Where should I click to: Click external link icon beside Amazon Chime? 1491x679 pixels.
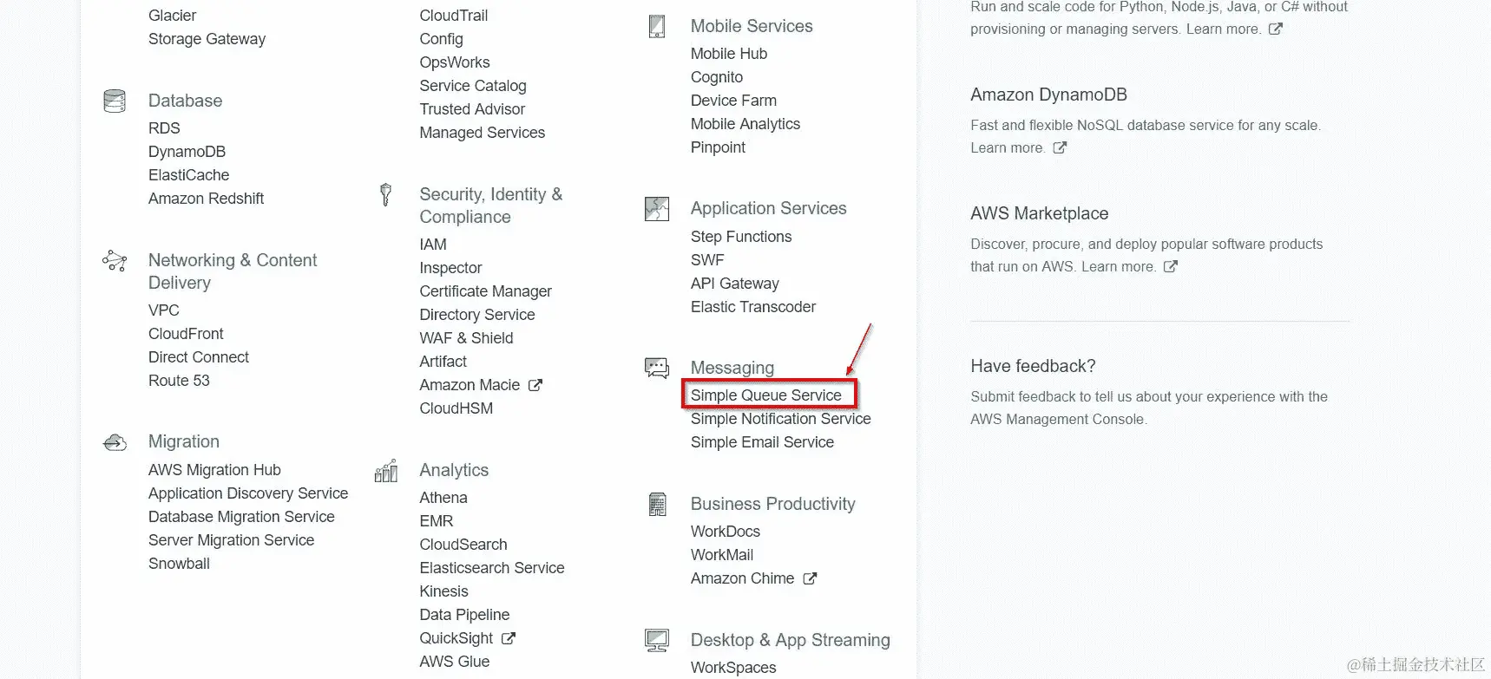tap(810, 578)
